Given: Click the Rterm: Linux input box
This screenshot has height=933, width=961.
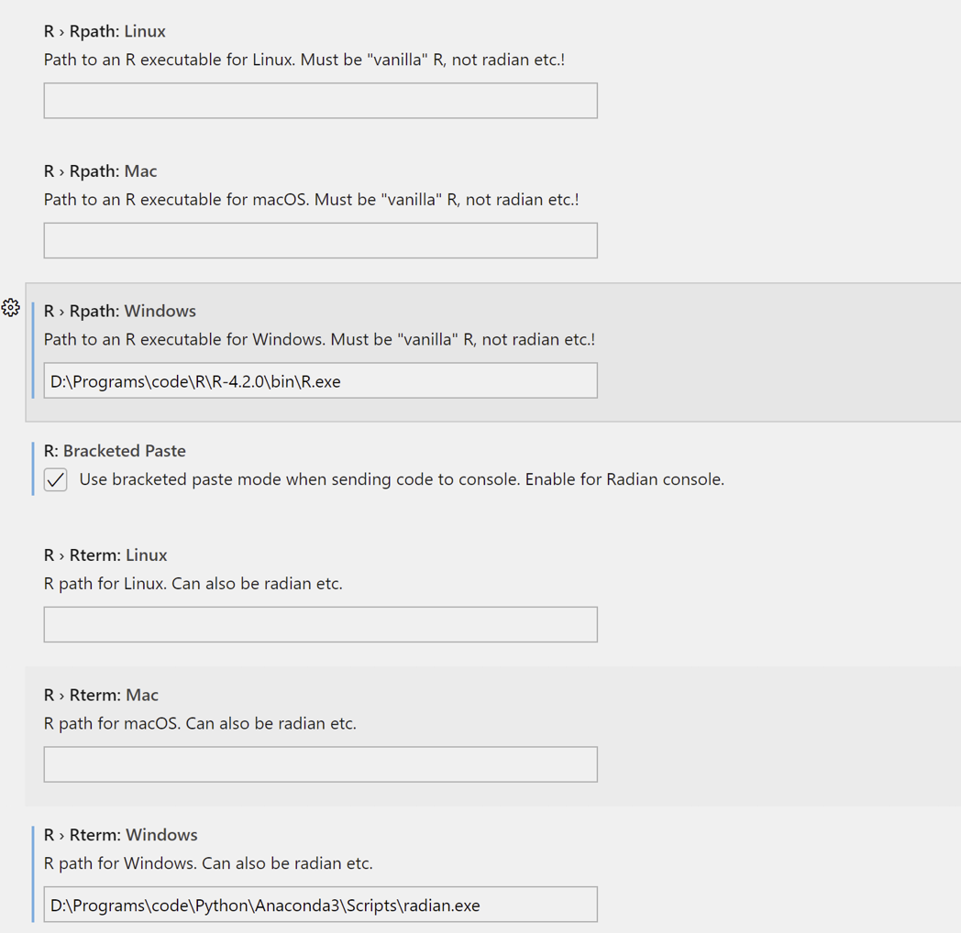Looking at the screenshot, I should coord(320,624).
